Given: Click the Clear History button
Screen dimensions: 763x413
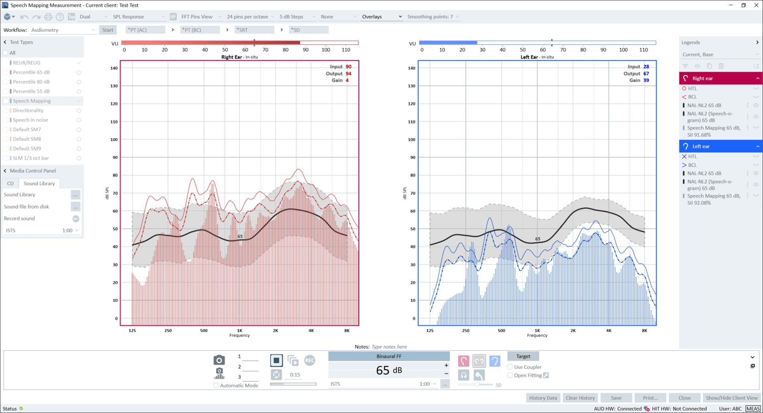Looking at the screenshot, I should 580,398.
